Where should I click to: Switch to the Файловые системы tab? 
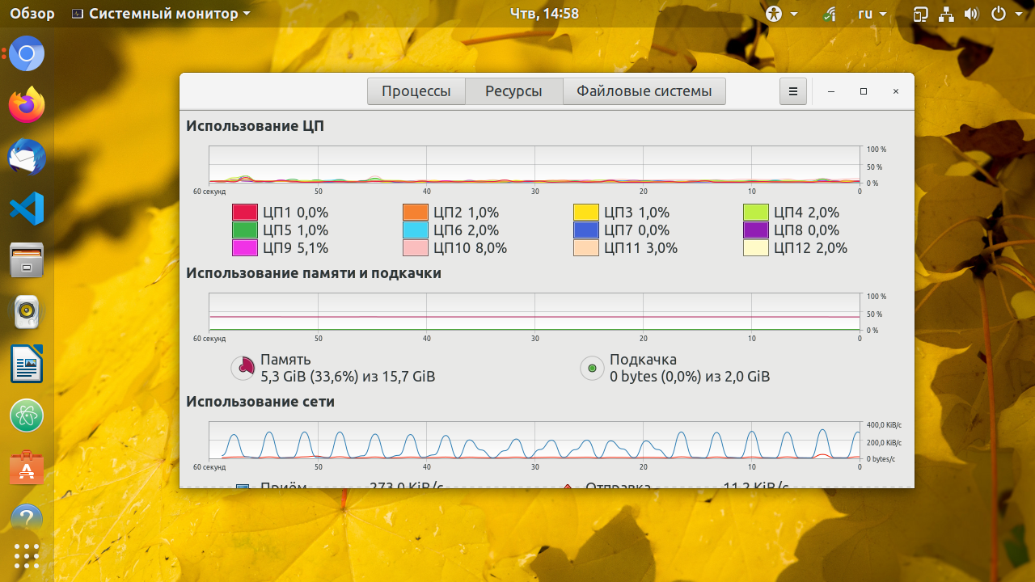point(644,91)
